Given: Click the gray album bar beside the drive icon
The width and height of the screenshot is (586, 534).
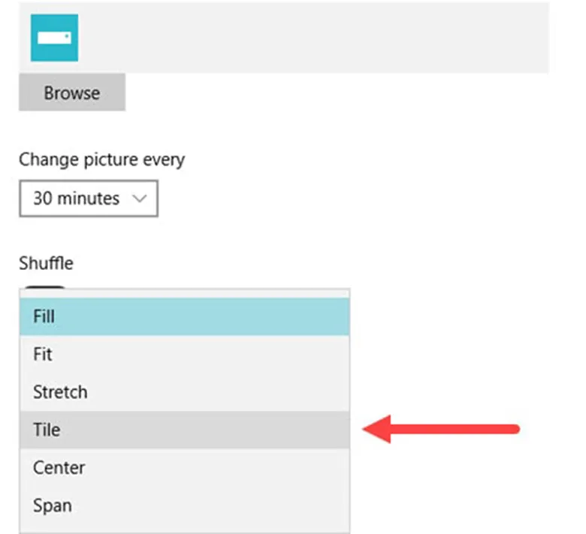Looking at the screenshot, I should [316, 37].
